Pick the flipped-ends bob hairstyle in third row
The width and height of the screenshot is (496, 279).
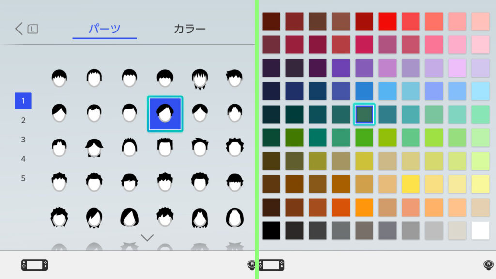[x=94, y=148]
